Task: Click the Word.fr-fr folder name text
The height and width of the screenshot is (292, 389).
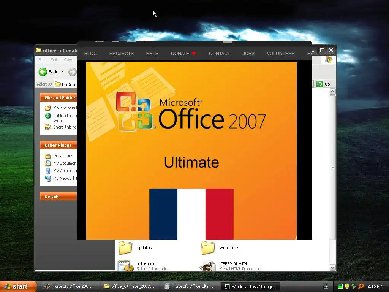Action: [x=229, y=248]
